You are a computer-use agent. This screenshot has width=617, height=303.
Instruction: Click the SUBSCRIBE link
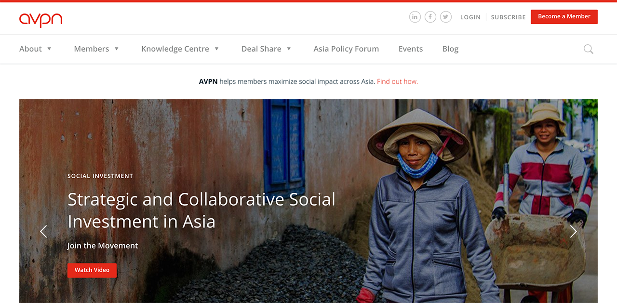[x=508, y=17]
